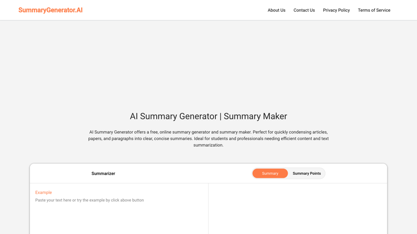The image size is (417, 234).
Task: Open the About Us page
Action: point(277,10)
